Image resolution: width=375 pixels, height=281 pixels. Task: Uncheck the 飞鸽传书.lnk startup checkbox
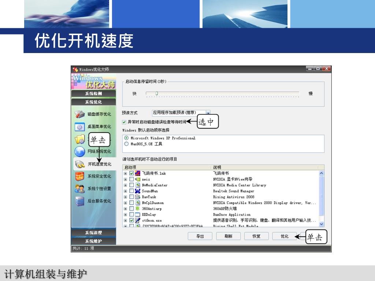click(131, 173)
